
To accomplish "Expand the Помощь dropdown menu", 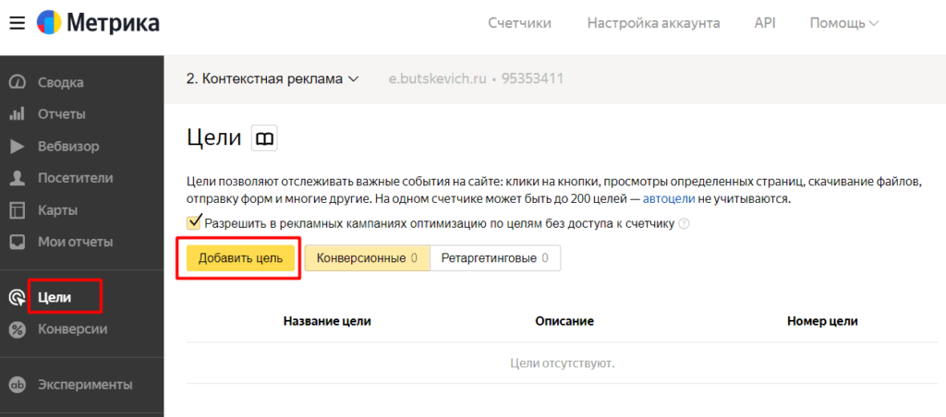I will pyautogui.click(x=843, y=23).
